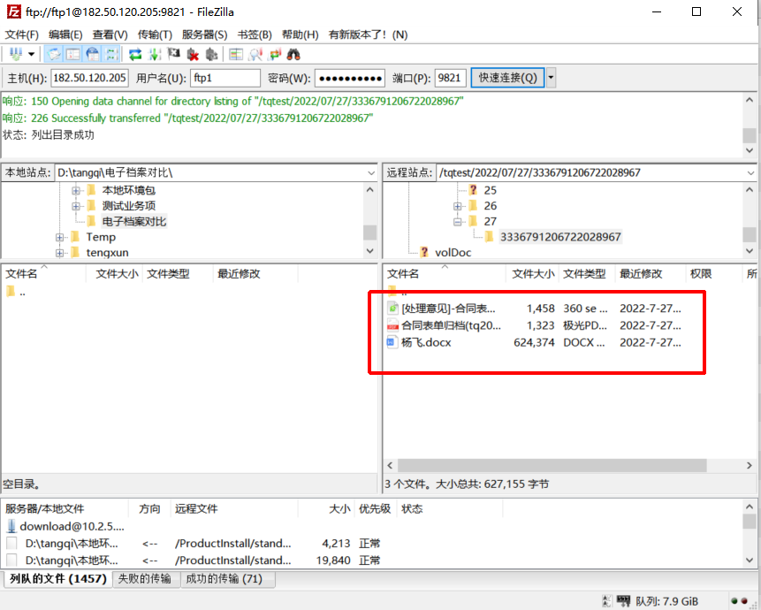This screenshot has width=761, height=610.
Task: Expand remote folder 26
Action: [457, 206]
